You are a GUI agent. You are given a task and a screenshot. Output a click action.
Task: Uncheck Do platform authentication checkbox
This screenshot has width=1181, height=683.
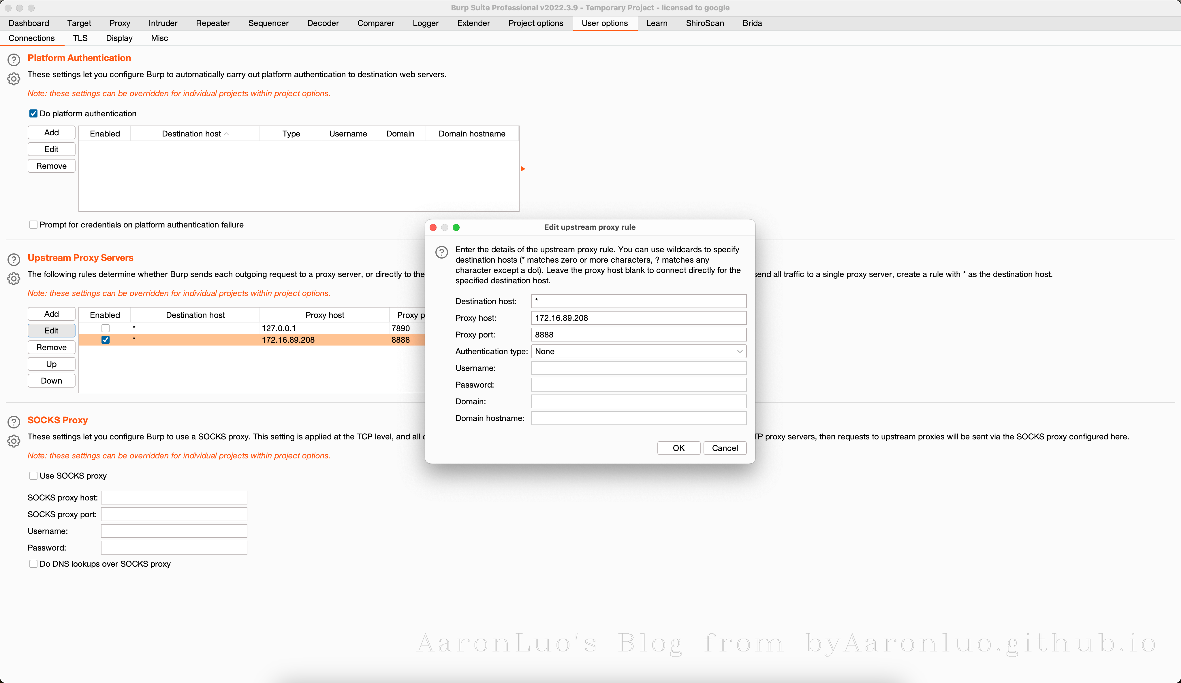pos(33,114)
